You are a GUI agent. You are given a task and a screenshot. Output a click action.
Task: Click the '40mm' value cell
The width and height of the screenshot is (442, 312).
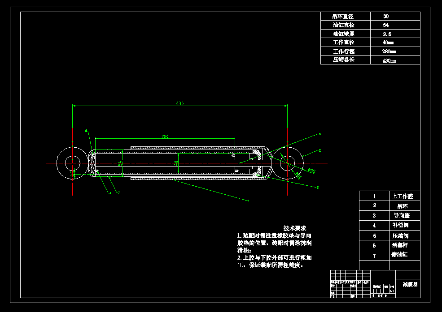tap(395, 43)
